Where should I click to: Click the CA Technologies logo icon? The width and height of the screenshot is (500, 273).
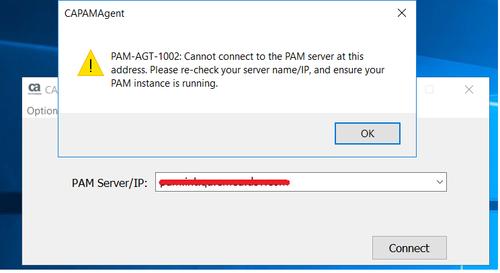click(35, 89)
